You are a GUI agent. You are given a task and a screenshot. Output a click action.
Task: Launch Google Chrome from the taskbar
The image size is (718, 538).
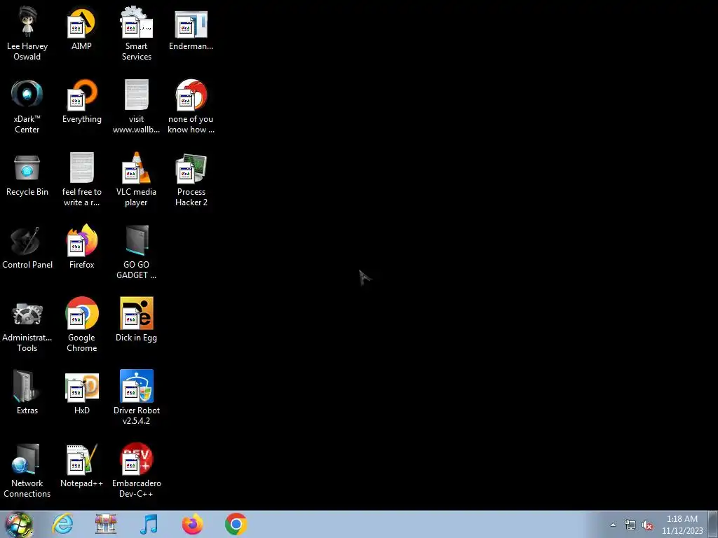236,524
